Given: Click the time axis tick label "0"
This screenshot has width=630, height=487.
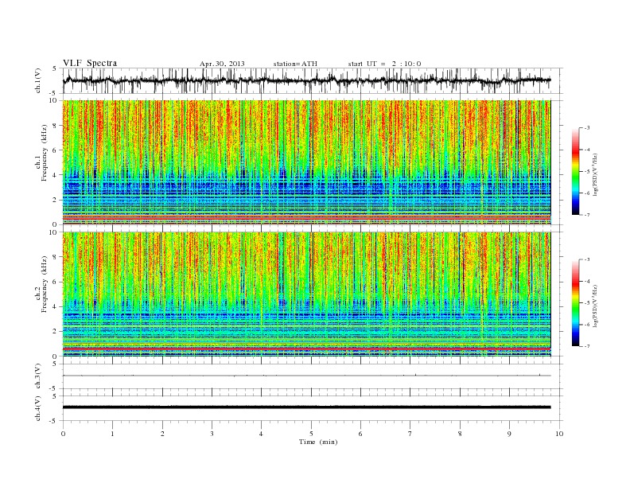Looking at the screenshot, I should coord(63,434).
